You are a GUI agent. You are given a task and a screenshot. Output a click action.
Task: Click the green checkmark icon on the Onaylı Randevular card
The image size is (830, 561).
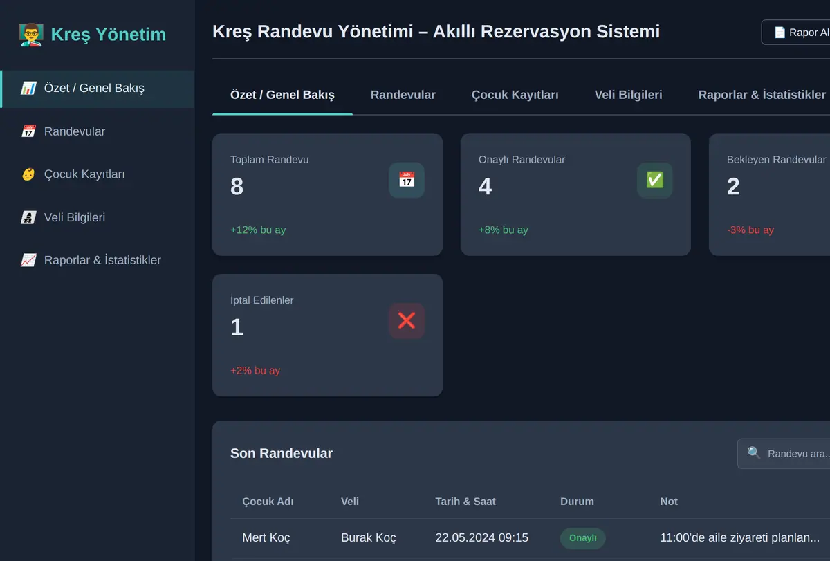point(654,180)
